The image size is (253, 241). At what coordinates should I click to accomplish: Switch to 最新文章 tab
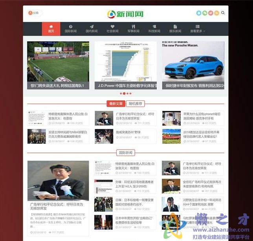click(x=116, y=103)
